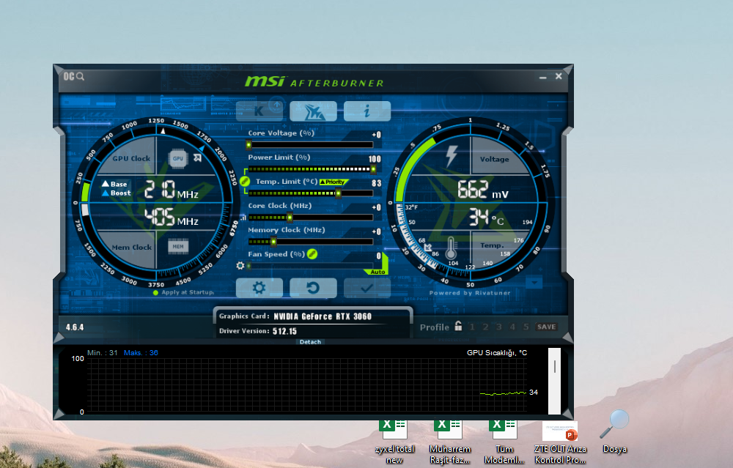The width and height of the screenshot is (733, 468).
Task: Click the MSI dragon logo button
Action: tap(313, 111)
